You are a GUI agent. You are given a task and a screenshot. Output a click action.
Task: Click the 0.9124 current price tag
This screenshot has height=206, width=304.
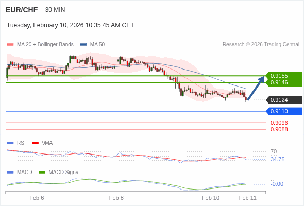(284, 100)
